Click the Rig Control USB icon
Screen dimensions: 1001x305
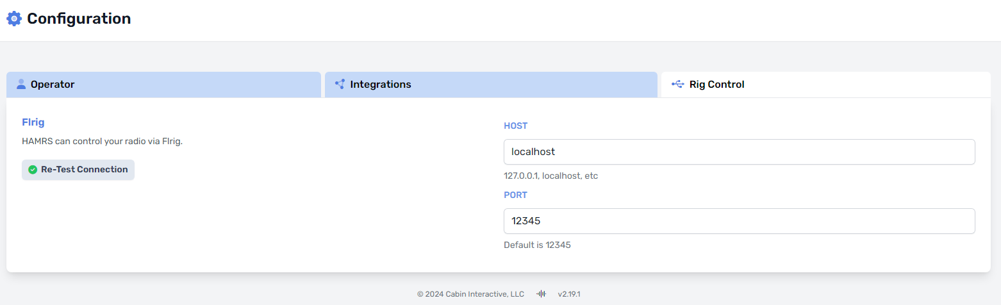pos(677,84)
